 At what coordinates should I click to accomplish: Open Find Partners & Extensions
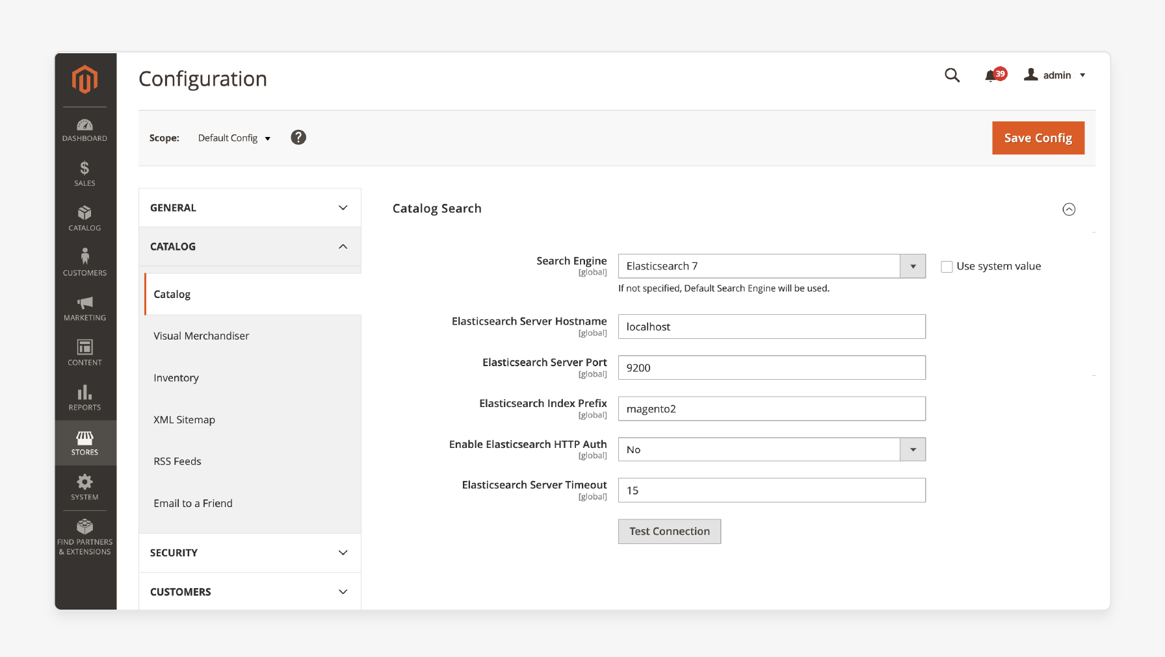point(85,538)
